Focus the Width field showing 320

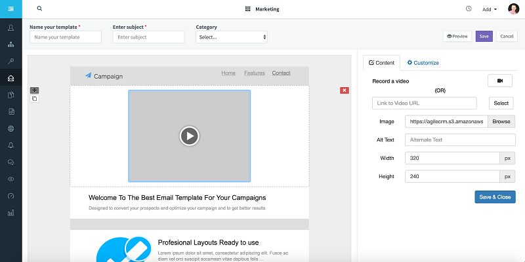pos(452,158)
